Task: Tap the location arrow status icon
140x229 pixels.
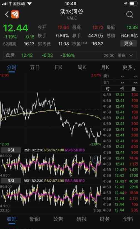Action: tap(126, 3)
